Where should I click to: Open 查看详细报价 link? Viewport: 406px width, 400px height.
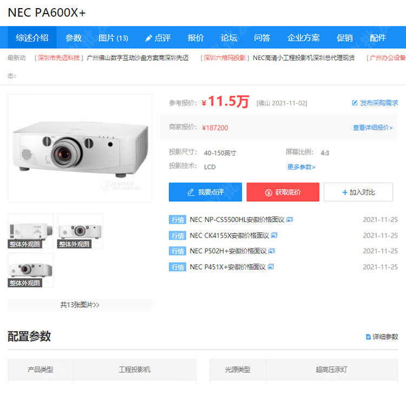(x=373, y=128)
